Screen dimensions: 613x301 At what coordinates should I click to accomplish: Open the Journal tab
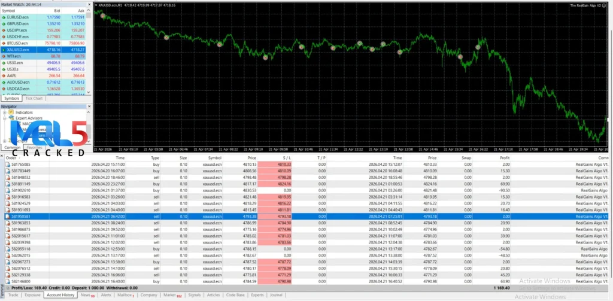(276, 295)
